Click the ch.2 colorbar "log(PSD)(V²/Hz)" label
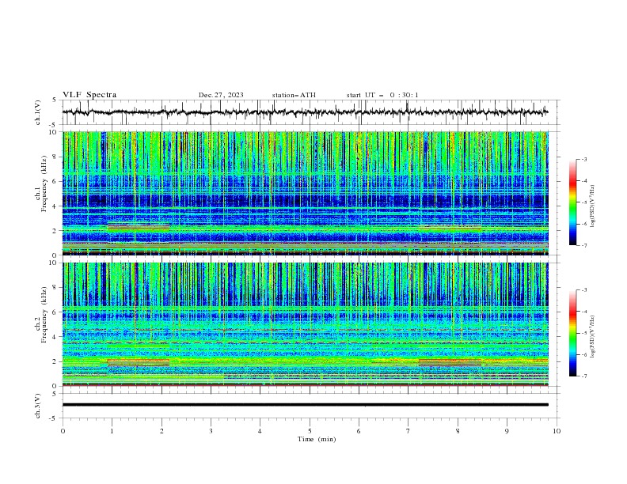This screenshot has width=627, height=484. [x=593, y=337]
